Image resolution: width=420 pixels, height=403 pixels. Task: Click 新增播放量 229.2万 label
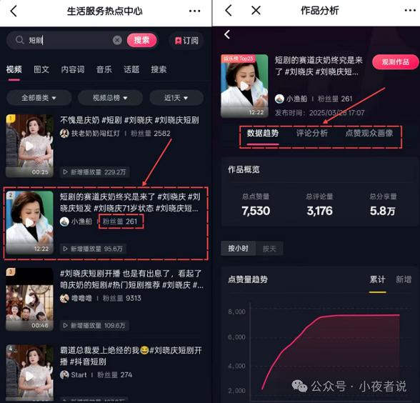[x=95, y=172]
